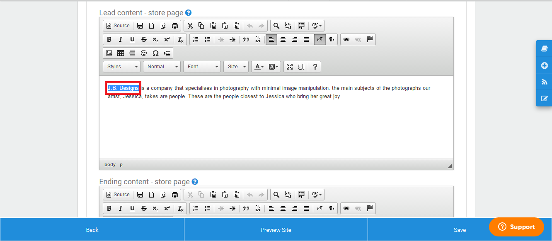Insert table in Lead content editor

[121, 53]
